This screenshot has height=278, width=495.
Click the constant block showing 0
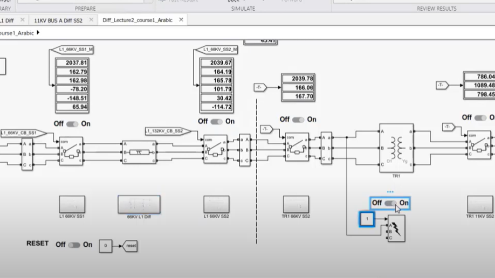106,246
